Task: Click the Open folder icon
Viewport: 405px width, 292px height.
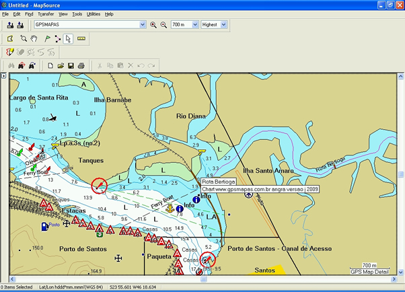Action: [61, 65]
